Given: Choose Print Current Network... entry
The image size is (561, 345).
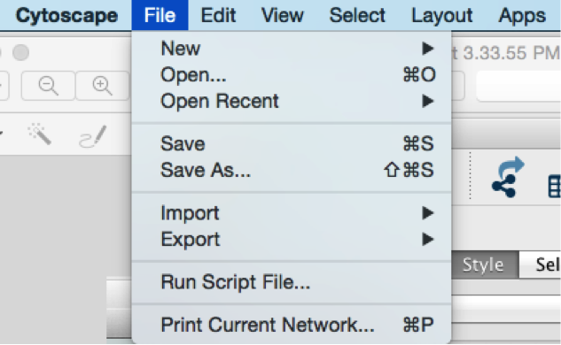Looking at the screenshot, I should pyautogui.click(x=292, y=325).
